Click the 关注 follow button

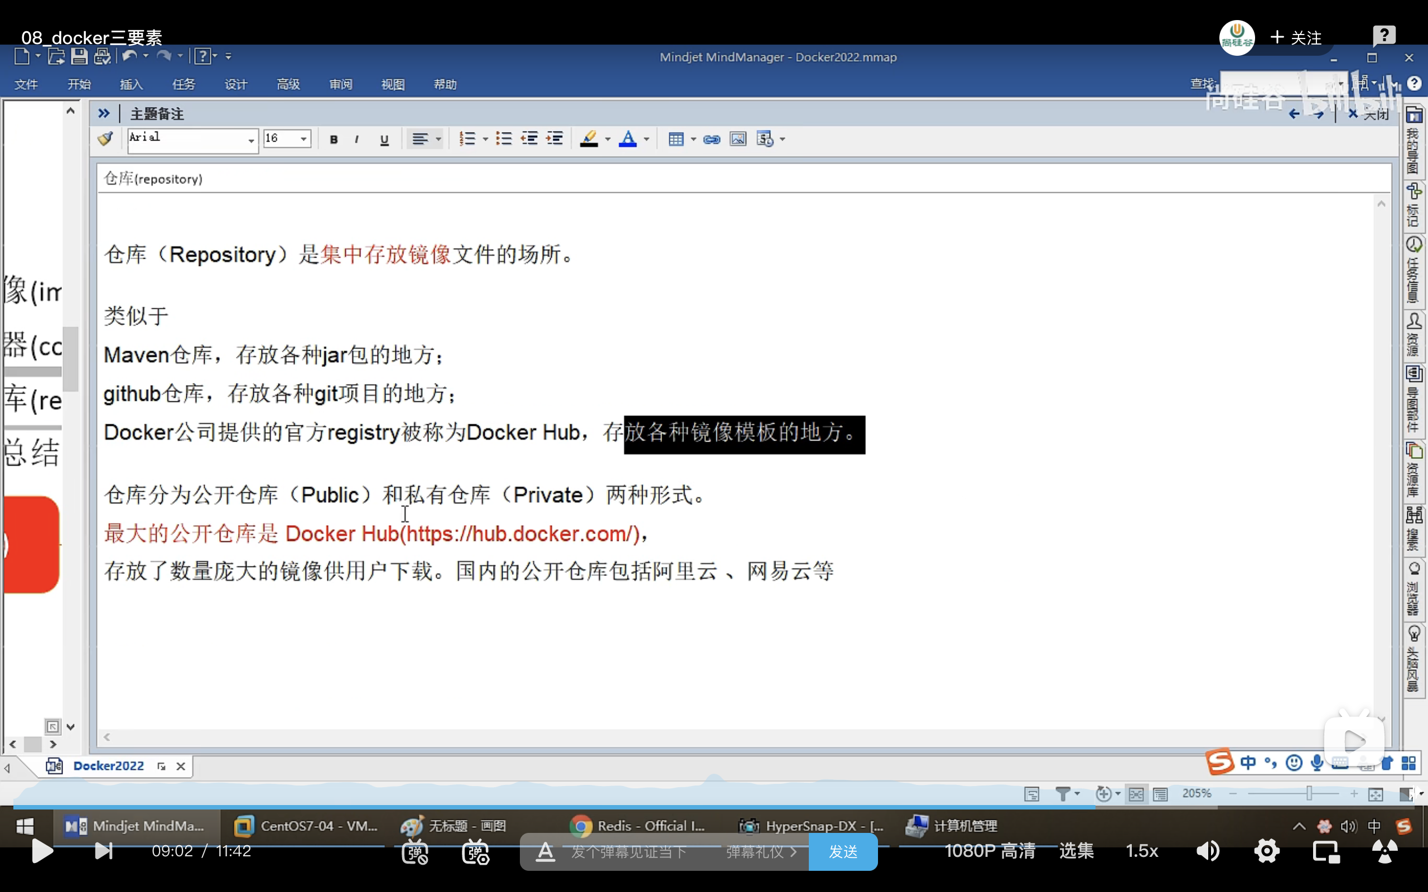tap(1296, 38)
